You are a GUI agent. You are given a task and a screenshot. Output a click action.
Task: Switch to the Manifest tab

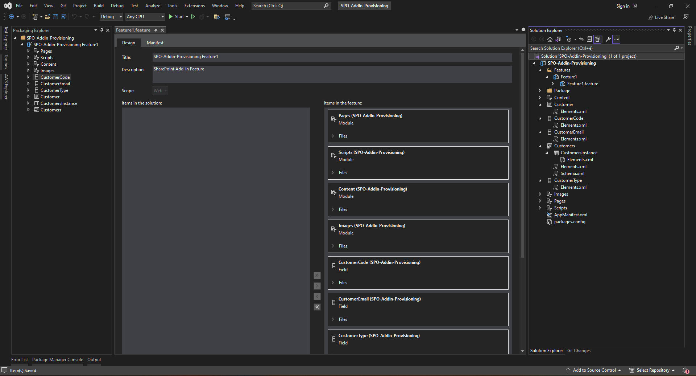pyautogui.click(x=155, y=43)
